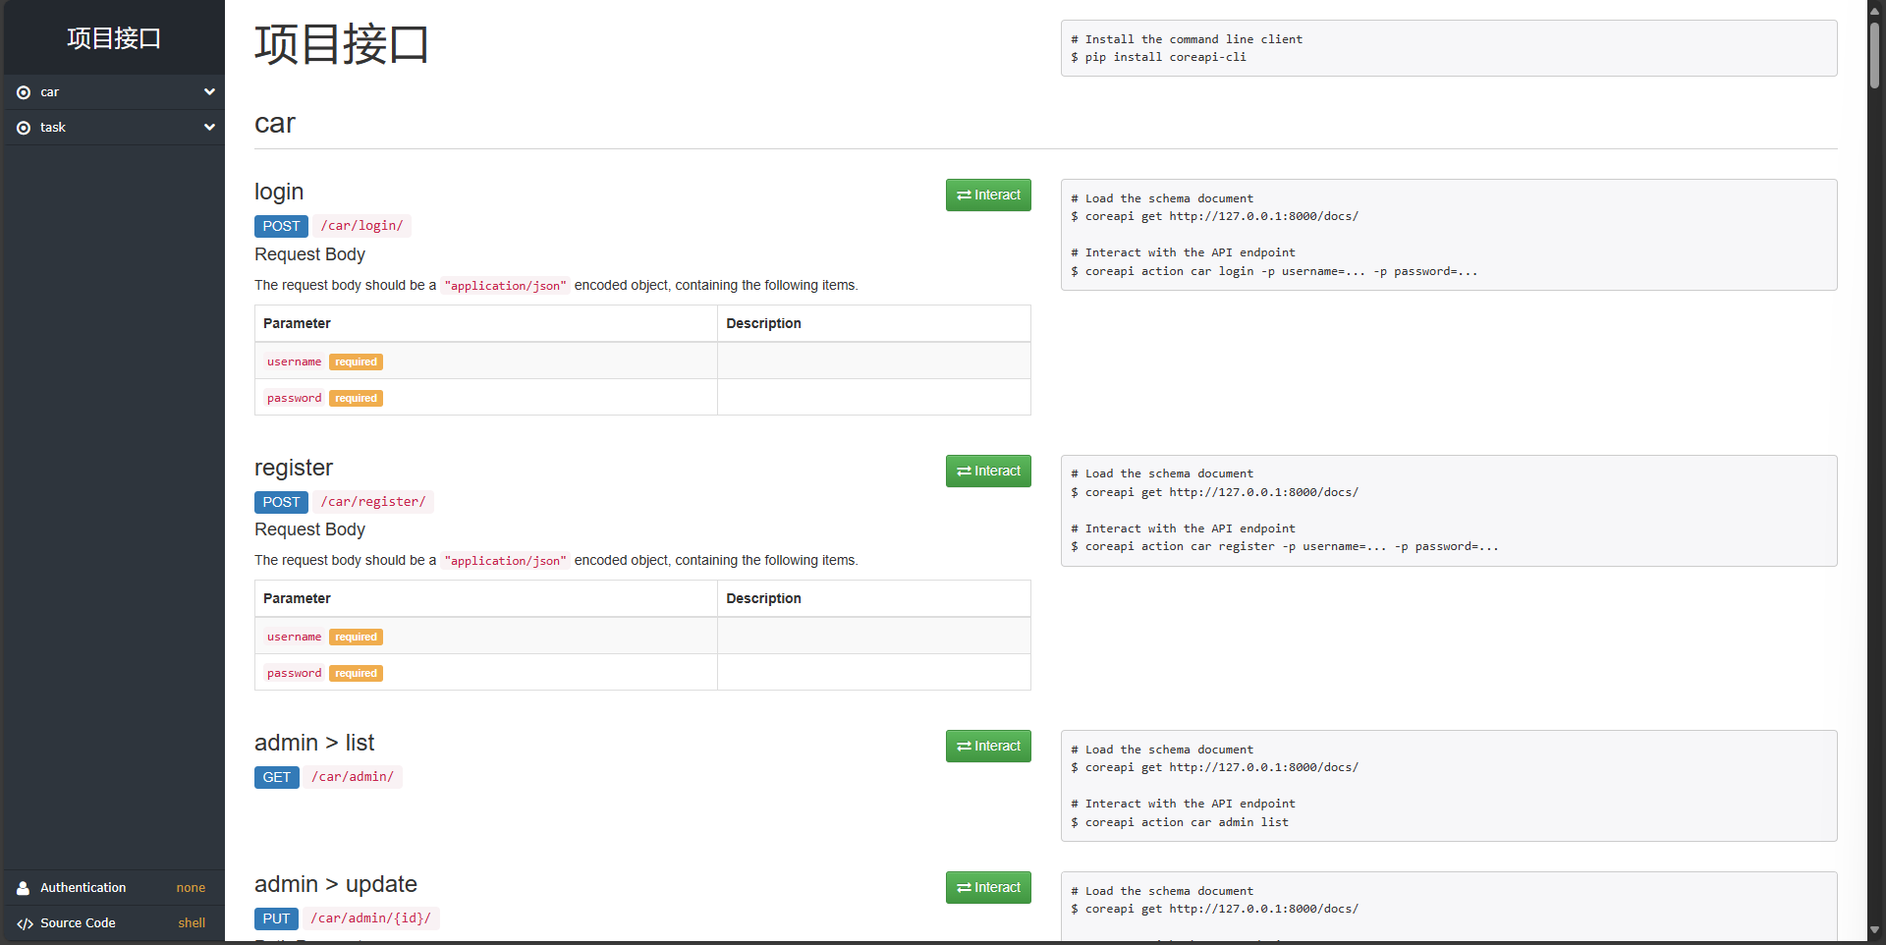Click the login Request Body subheading
Image resolution: width=1886 pixels, height=945 pixels.
[309, 254]
